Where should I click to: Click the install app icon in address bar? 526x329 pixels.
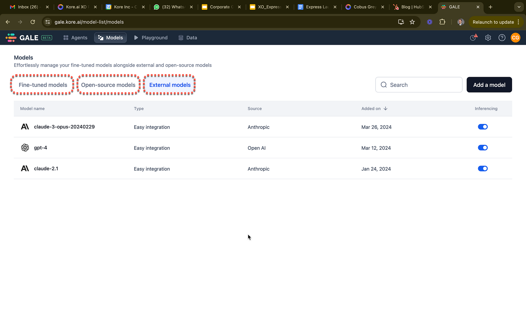coord(401,22)
